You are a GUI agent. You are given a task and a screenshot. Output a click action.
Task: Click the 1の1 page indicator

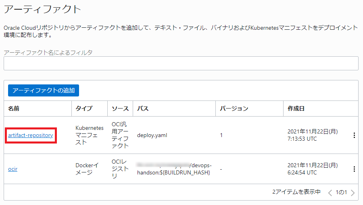click(x=341, y=193)
